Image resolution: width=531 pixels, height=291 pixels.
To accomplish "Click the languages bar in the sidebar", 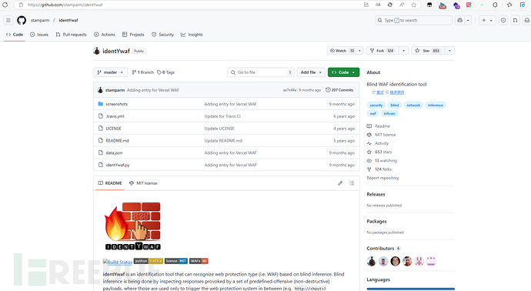I will [410, 289].
